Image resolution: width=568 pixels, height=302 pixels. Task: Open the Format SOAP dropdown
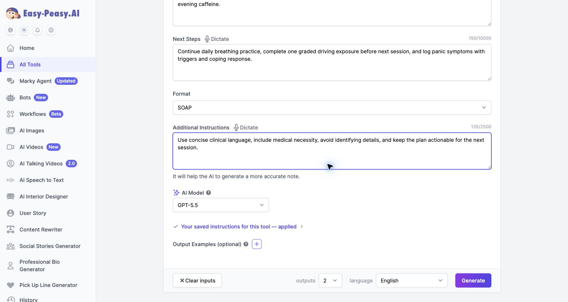point(332,108)
